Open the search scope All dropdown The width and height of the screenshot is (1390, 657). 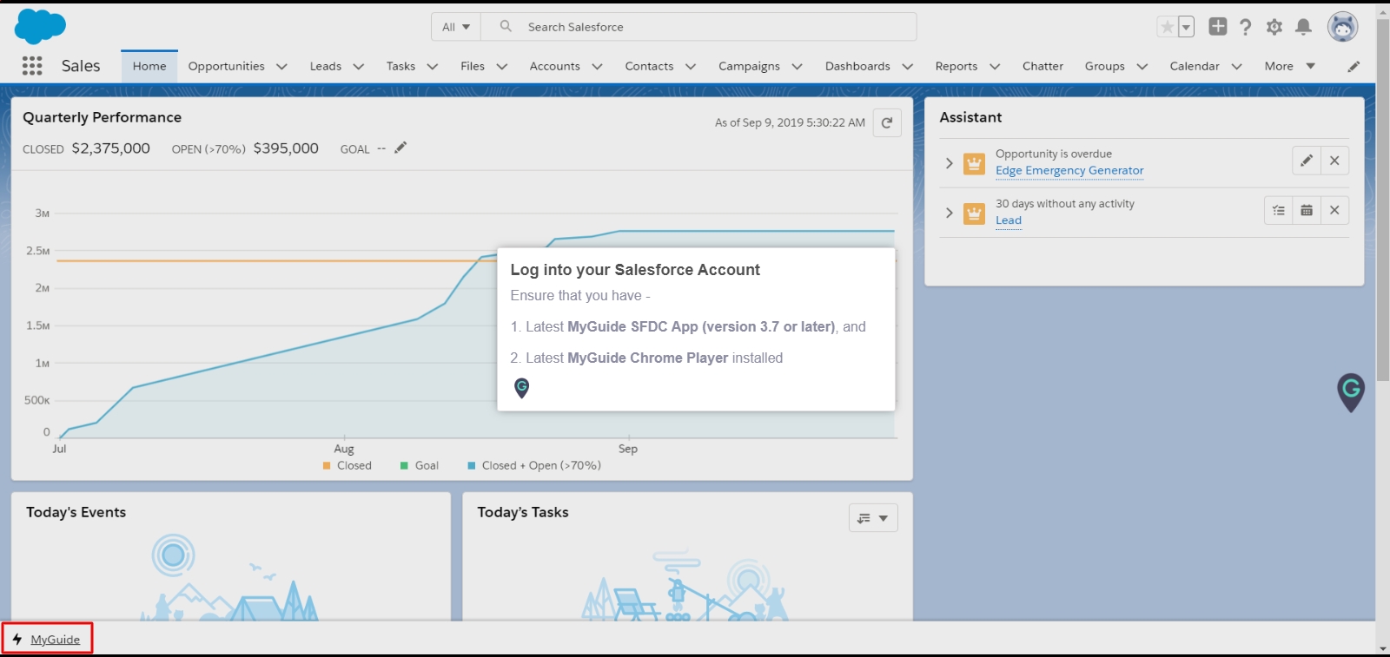456,27
